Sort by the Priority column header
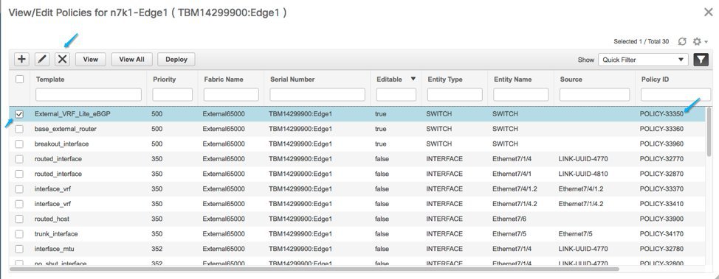 (164, 79)
